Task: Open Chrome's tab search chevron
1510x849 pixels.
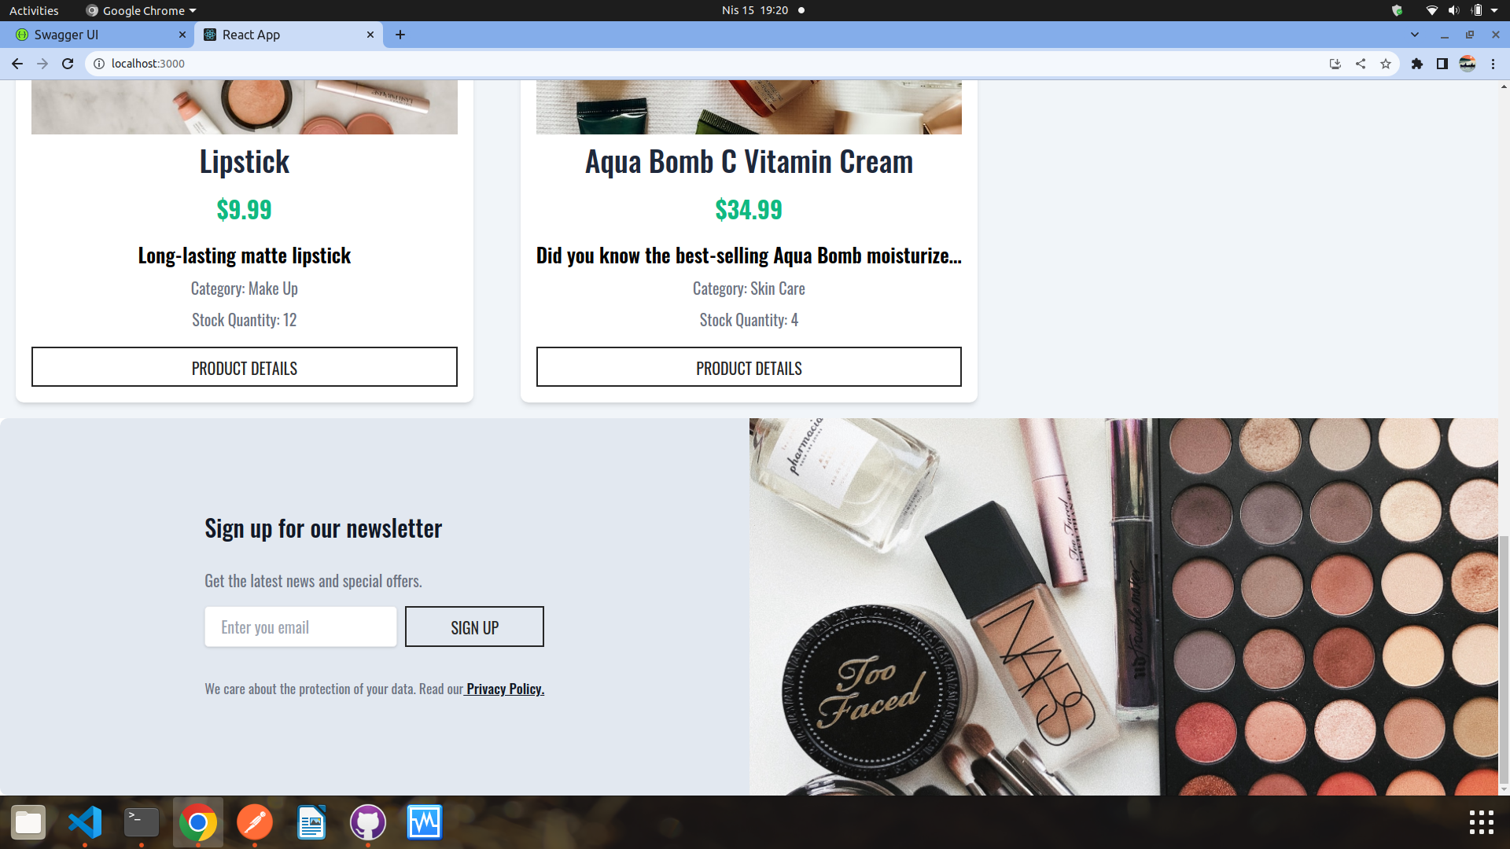Action: pos(1415,35)
